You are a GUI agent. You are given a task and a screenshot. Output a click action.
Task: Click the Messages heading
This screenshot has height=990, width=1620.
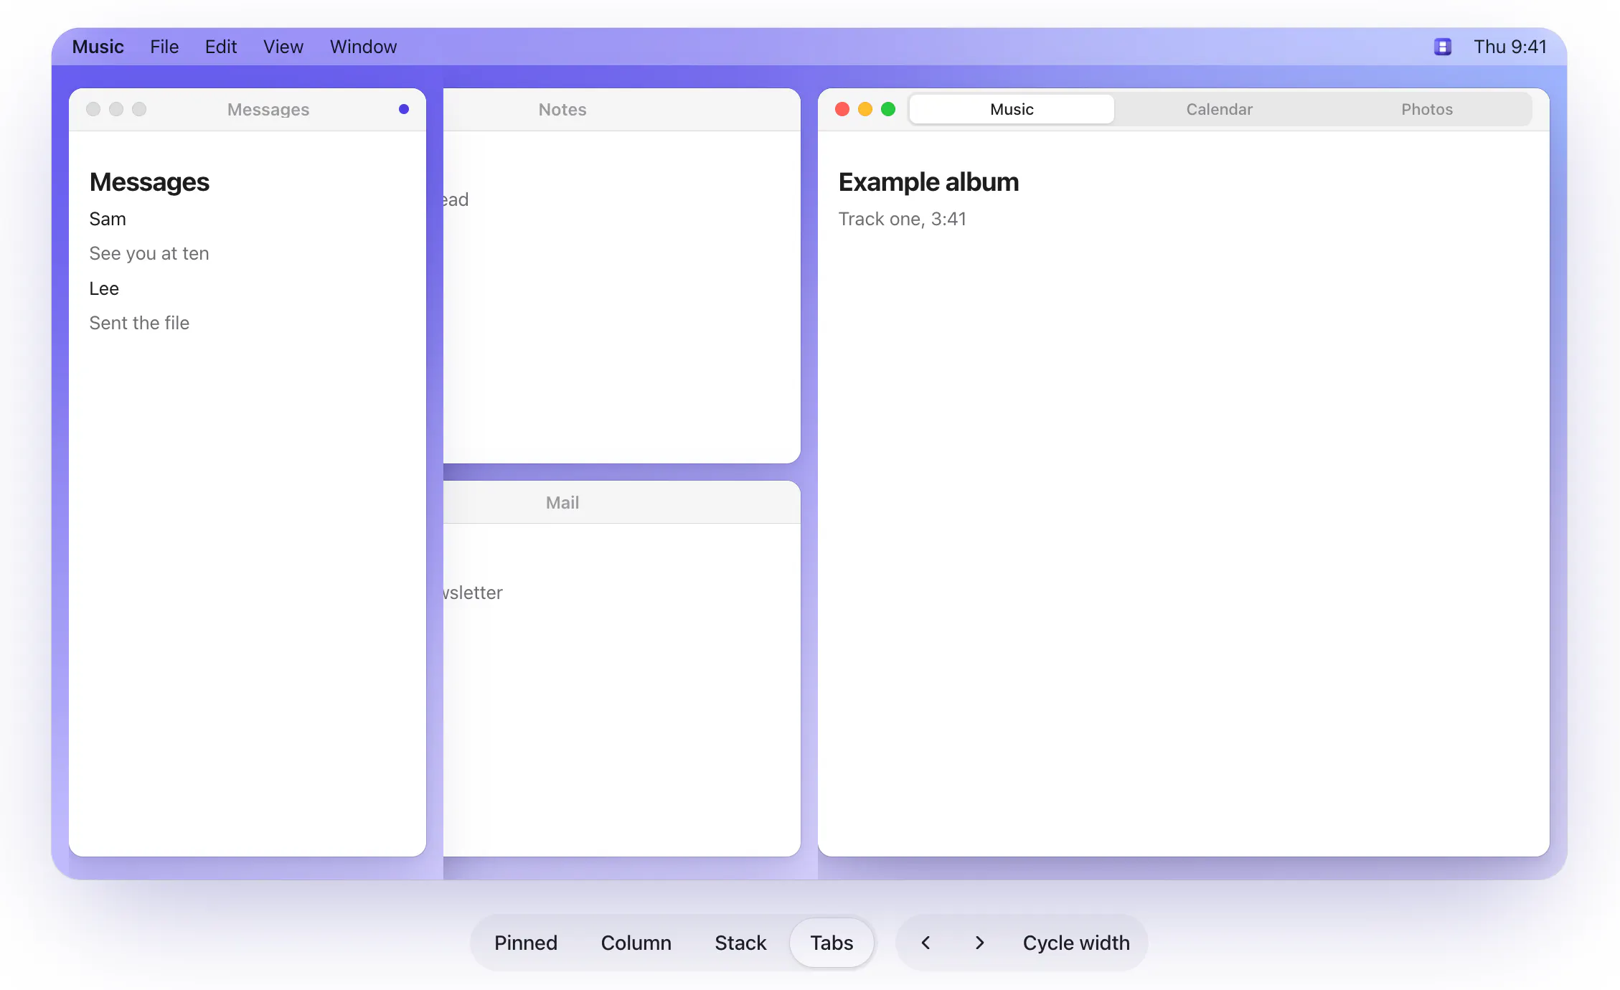pos(149,182)
